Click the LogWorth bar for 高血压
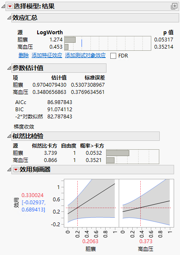The height and width of the screenshot is (255, 180). (x=66, y=47)
